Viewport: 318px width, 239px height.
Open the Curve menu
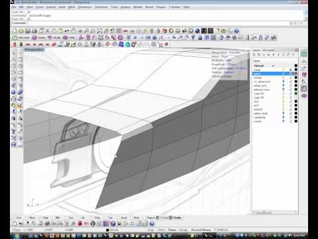[40, 7]
